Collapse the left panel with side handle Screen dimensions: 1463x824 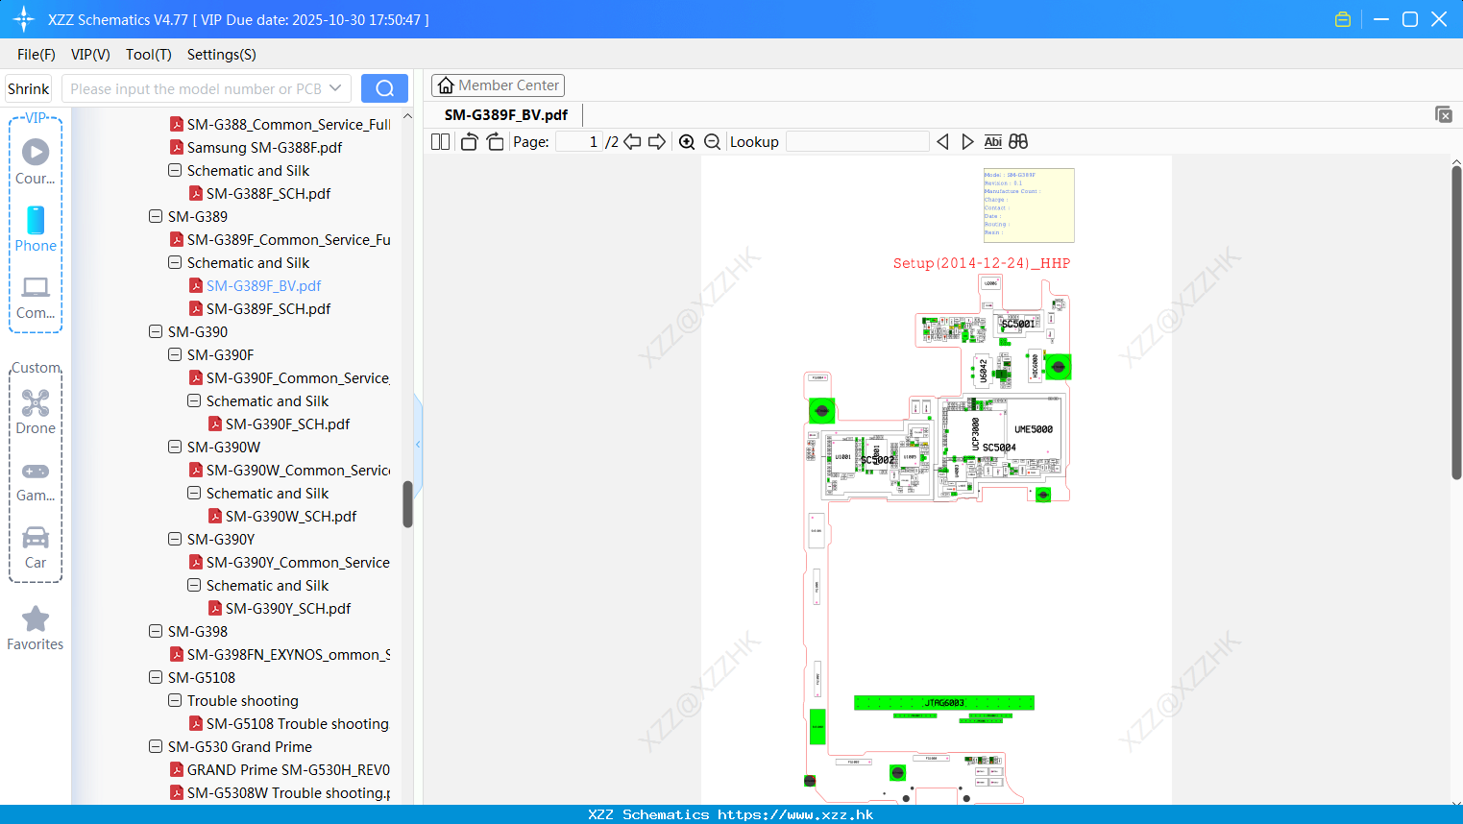[x=418, y=444]
